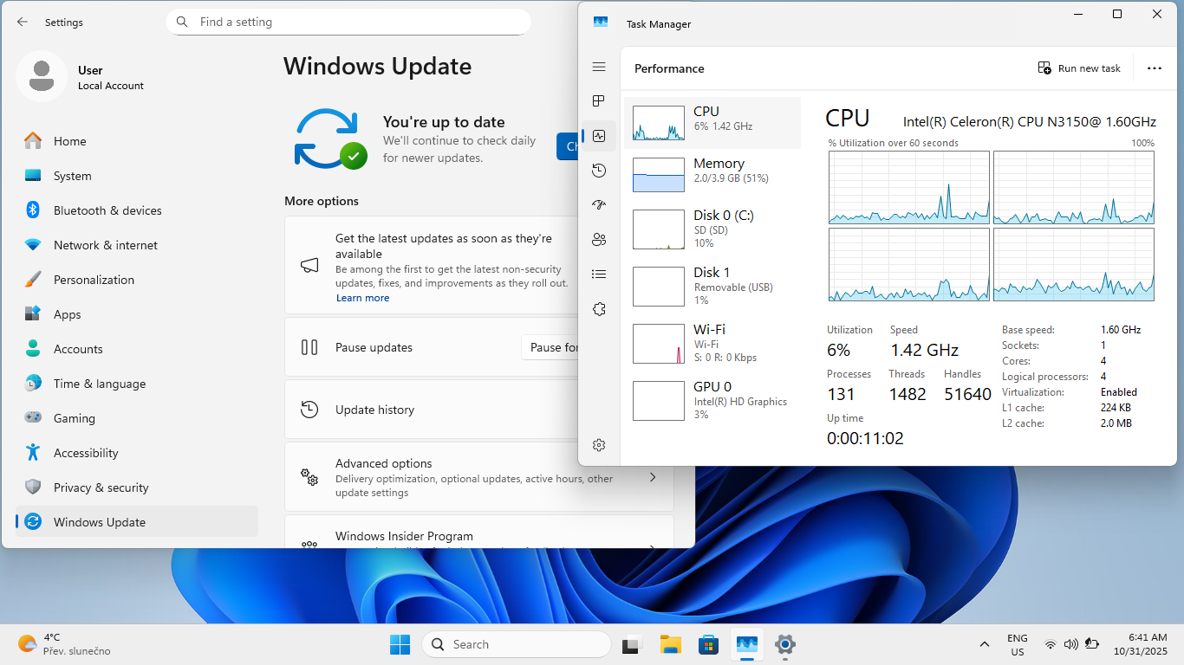Click the taskbar Search box
1184x665 pixels.
click(517, 644)
